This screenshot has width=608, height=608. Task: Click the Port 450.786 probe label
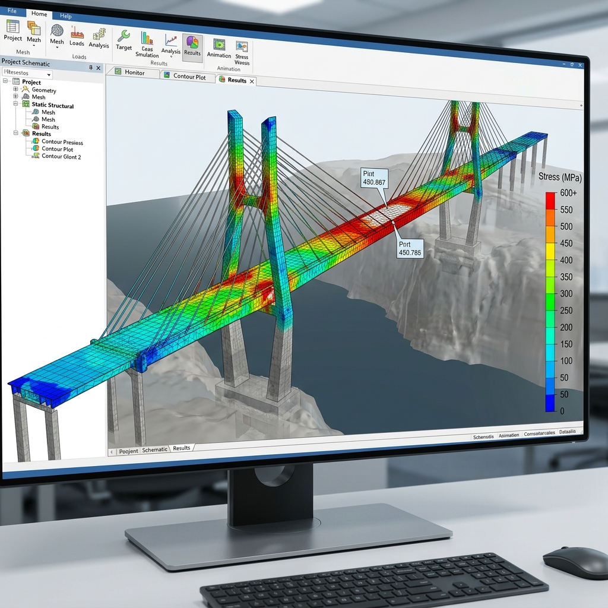coord(410,249)
